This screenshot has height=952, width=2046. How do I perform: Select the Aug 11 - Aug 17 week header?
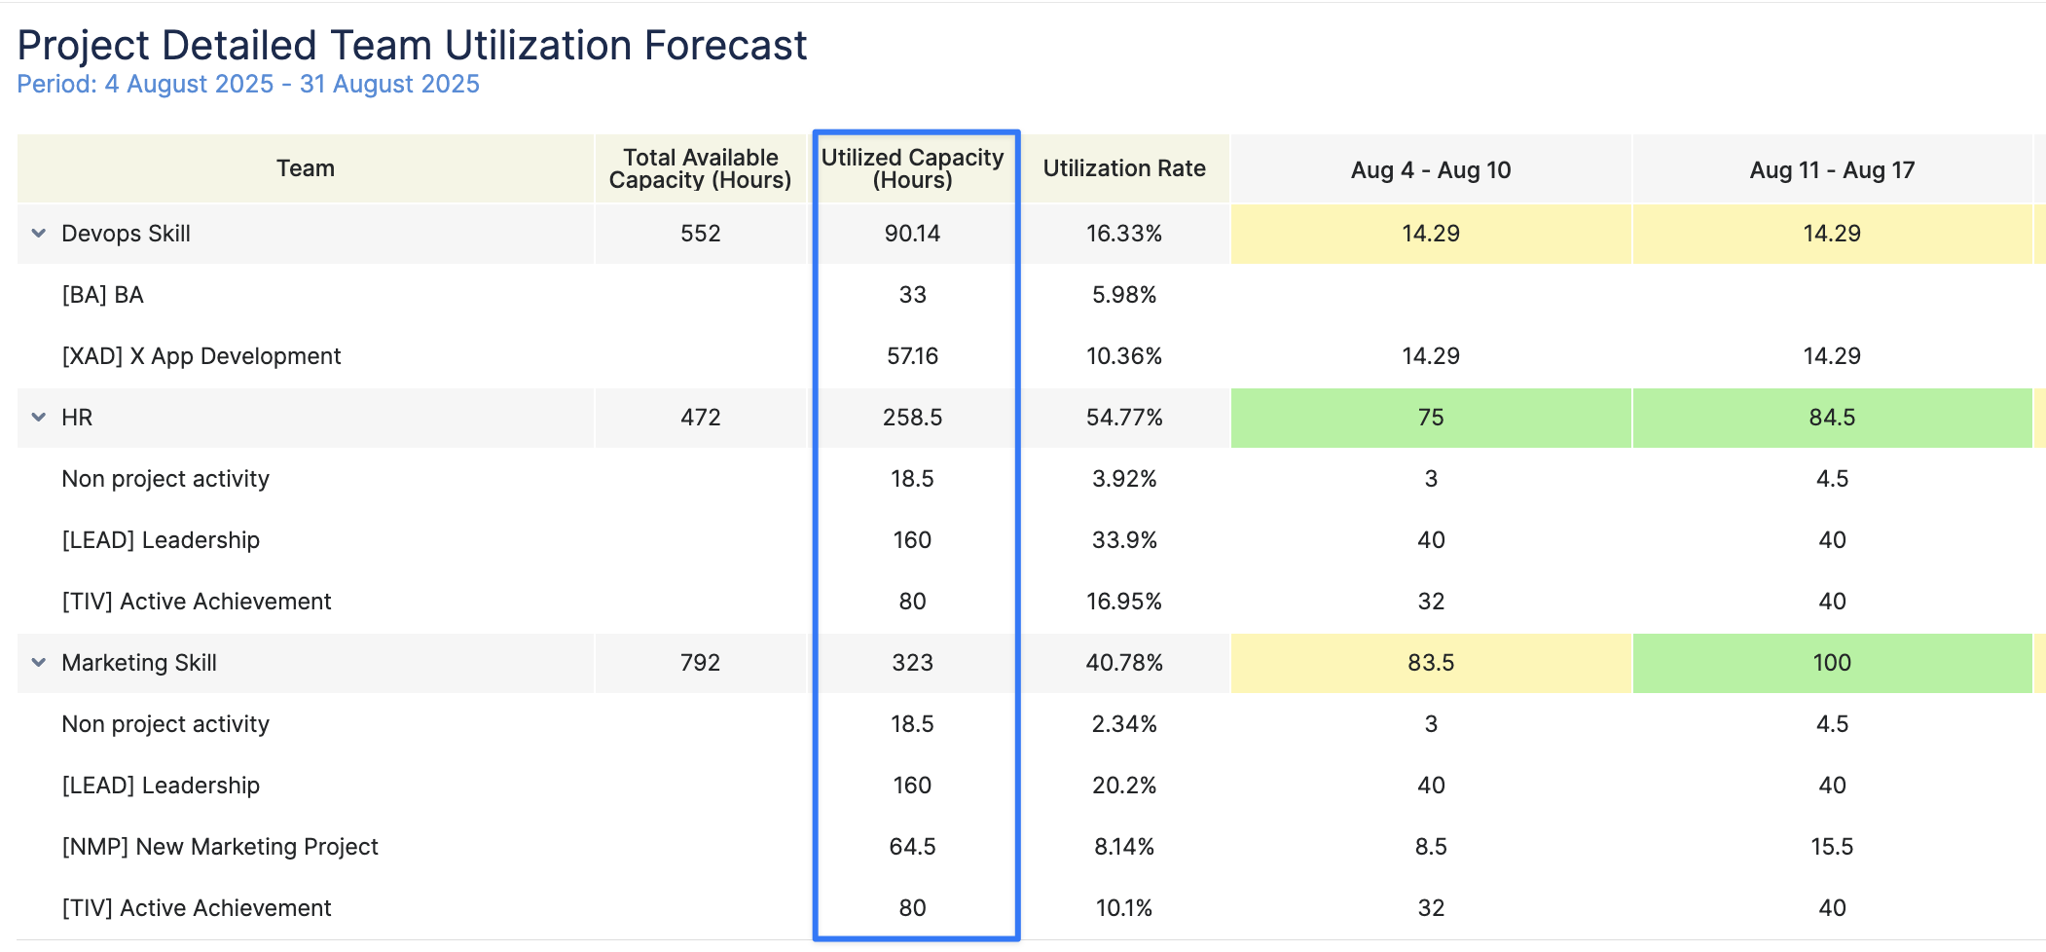[x=1831, y=170]
